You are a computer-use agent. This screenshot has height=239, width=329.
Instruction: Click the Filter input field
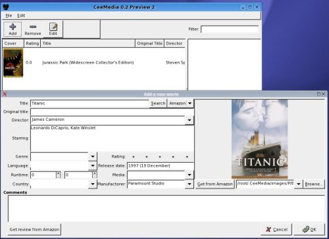[230, 29]
